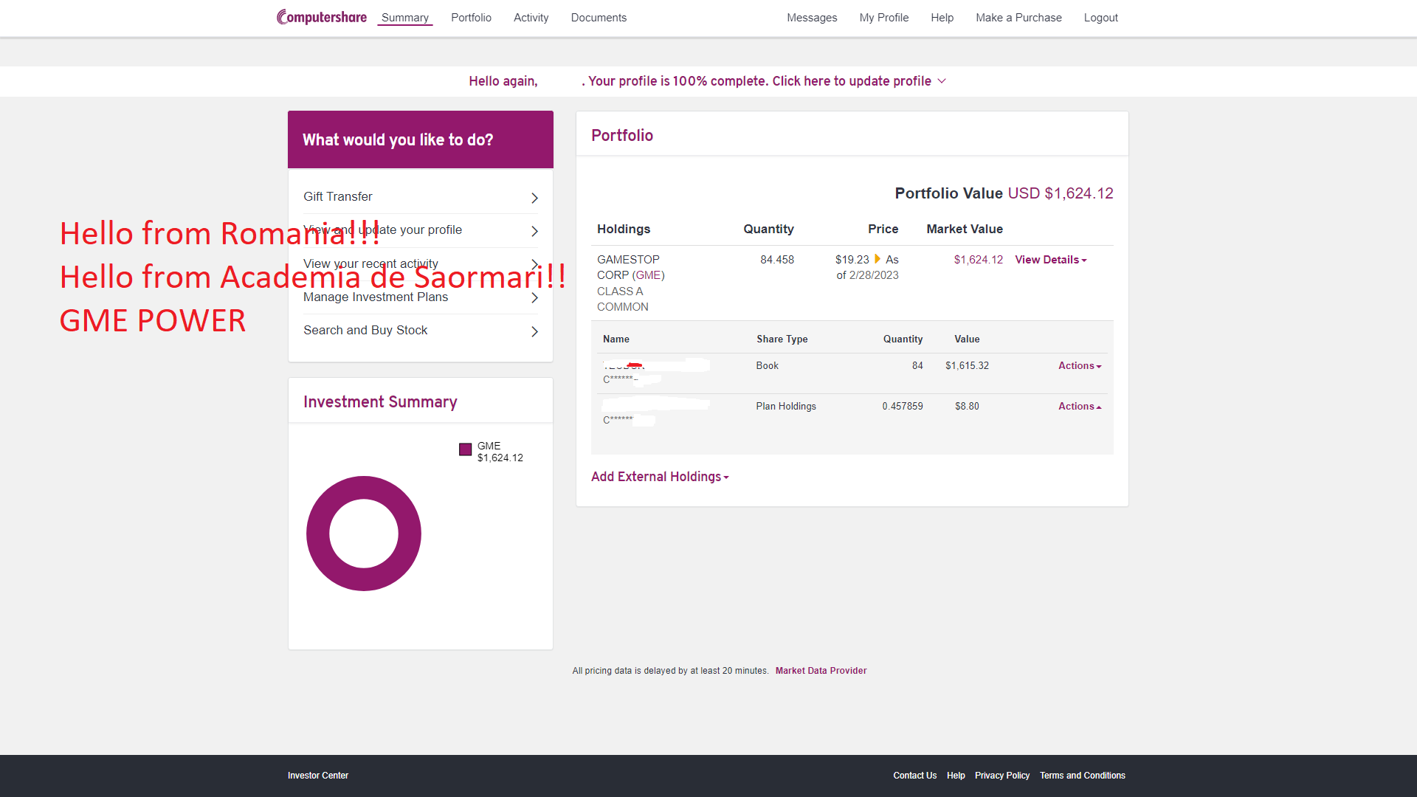
Task: Open Actions dropdown for Book shares
Action: coord(1080,366)
